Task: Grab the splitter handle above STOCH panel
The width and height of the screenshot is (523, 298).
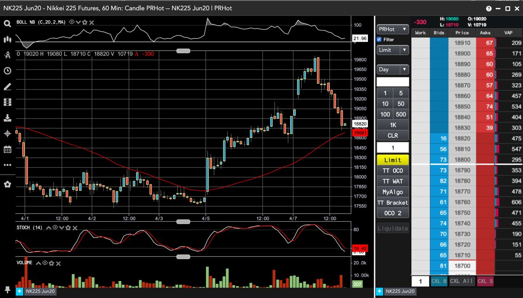Action: (183, 222)
